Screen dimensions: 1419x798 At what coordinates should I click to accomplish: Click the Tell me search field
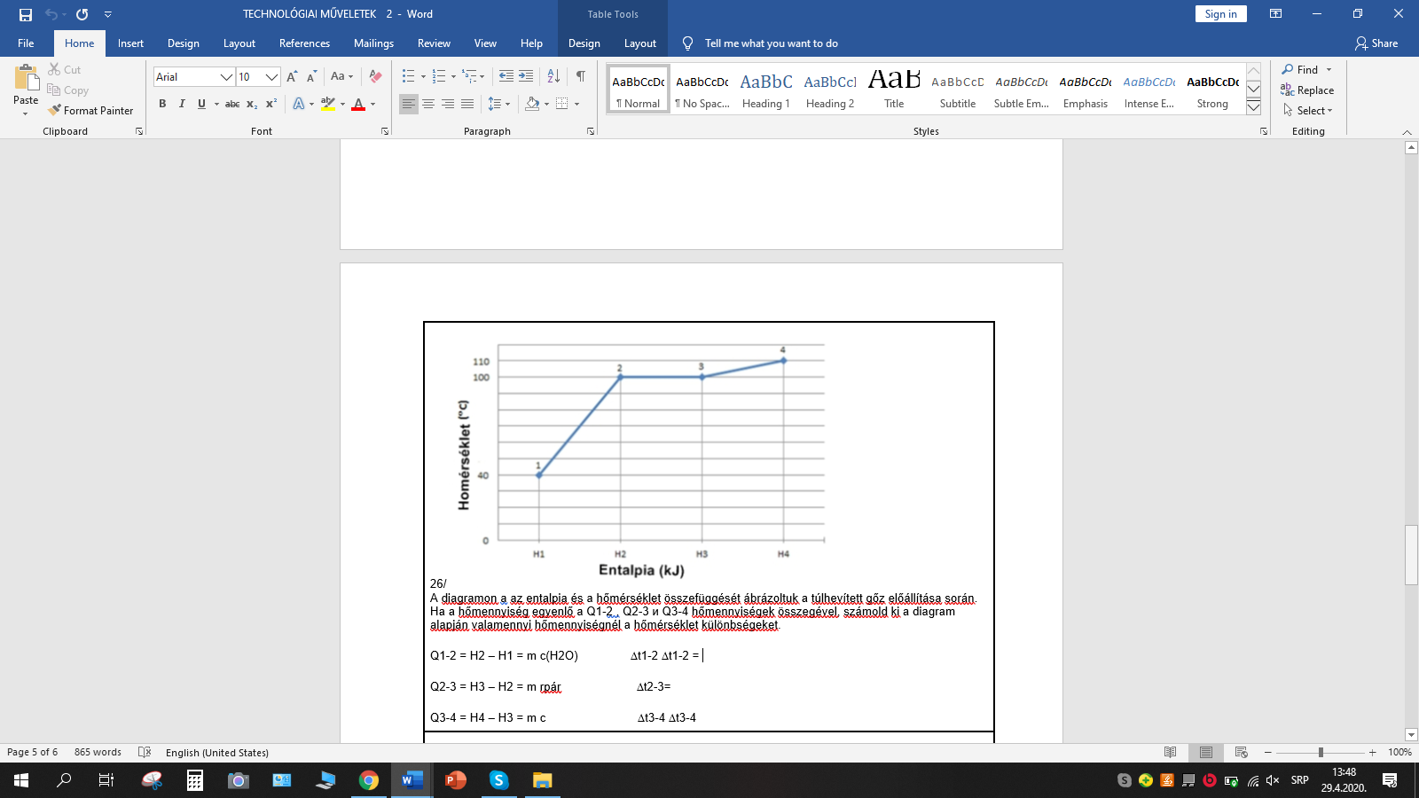coord(770,43)
